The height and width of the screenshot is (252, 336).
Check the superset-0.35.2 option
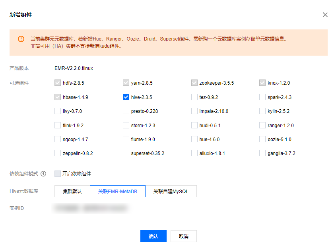tap(126, 153)
